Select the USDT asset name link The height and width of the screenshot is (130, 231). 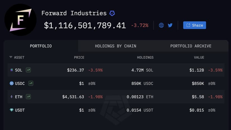click(x=20, y=110)
